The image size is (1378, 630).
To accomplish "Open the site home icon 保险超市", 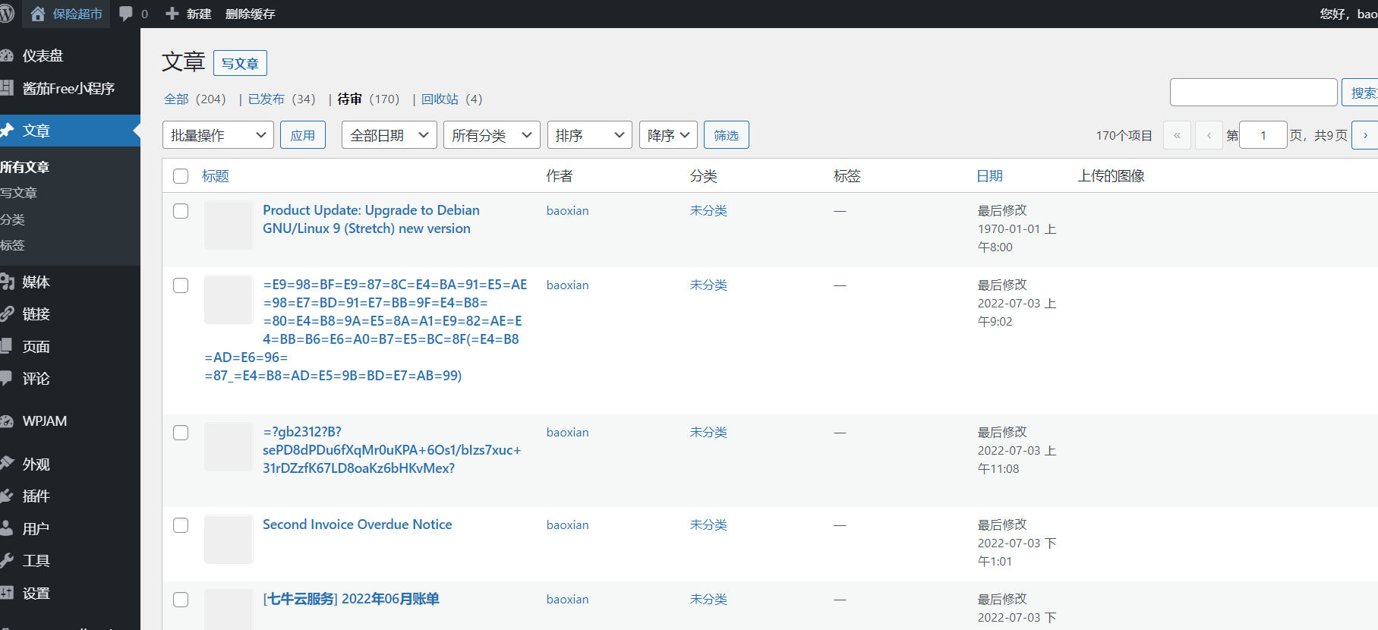I will point(38,14).
